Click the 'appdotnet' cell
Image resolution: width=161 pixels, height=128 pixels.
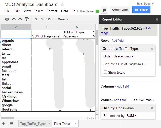(x=16, y=62)
